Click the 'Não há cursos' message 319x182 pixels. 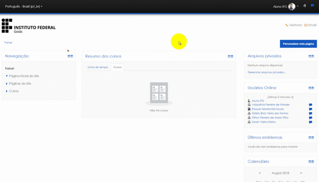(159, 111)
